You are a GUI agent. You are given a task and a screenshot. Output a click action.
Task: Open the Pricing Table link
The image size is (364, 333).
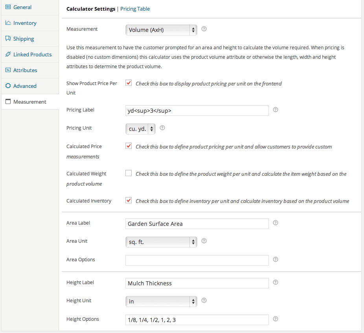135,9
